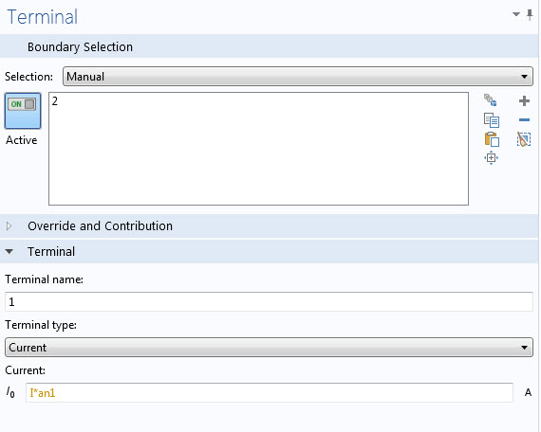
Task: Remove from selection with minus icon
Action: click(x=524, y=120)
